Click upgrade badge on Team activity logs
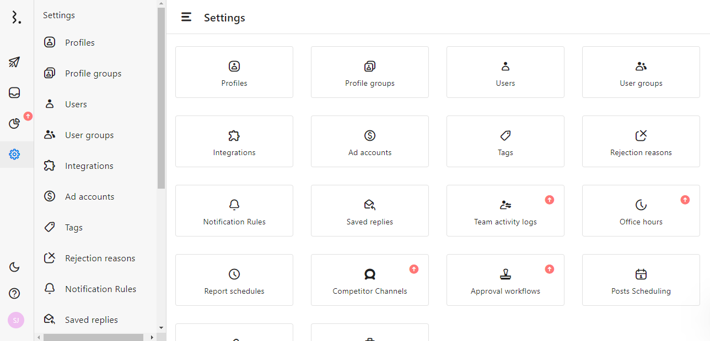The height and width of the screenshot is (341, 710). coord(550,200)
